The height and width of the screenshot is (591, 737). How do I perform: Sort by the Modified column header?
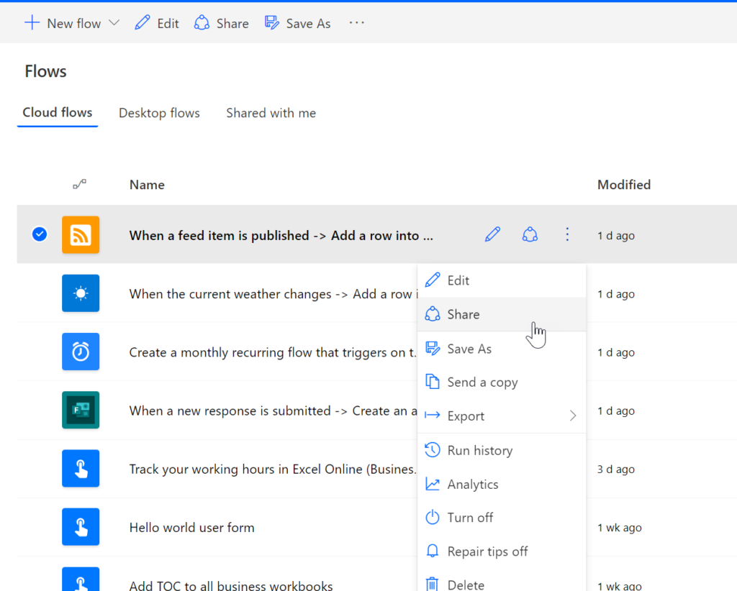[x=623, y=185]
